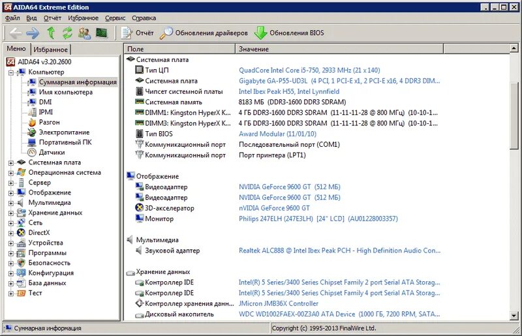Open the Справка menu

click(144, 18)
